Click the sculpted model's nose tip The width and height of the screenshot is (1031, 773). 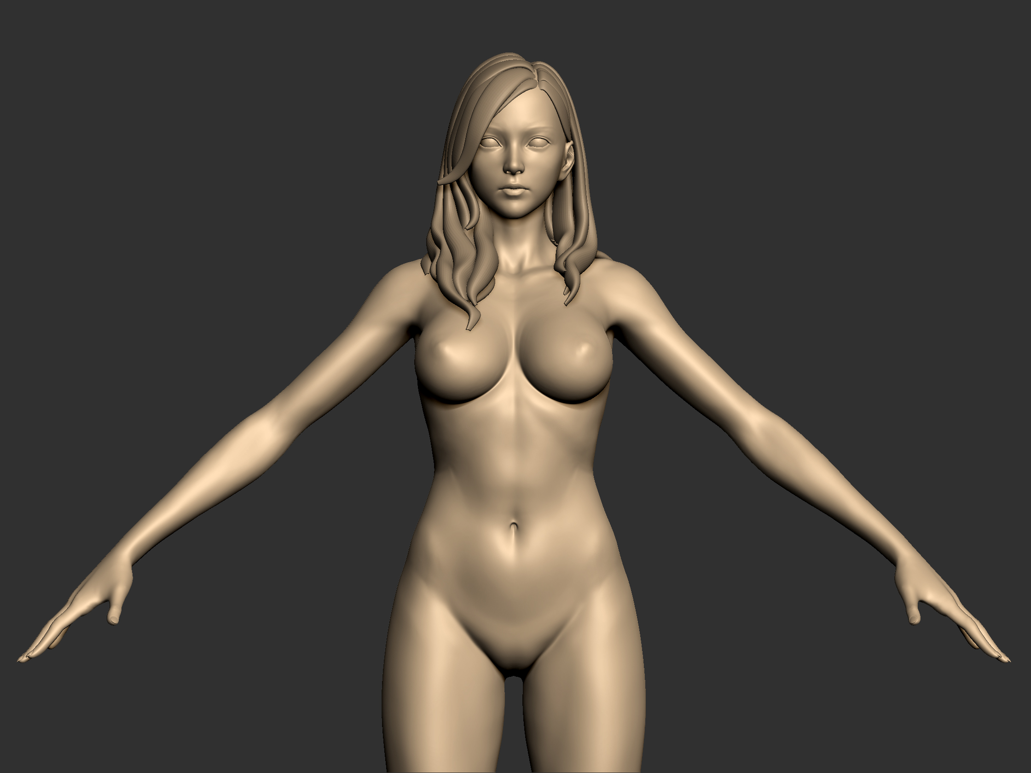coord(514,167)
